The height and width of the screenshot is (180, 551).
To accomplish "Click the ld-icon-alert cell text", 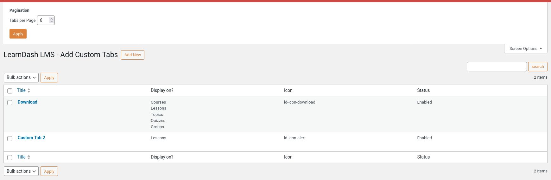I will coord(295,138).
